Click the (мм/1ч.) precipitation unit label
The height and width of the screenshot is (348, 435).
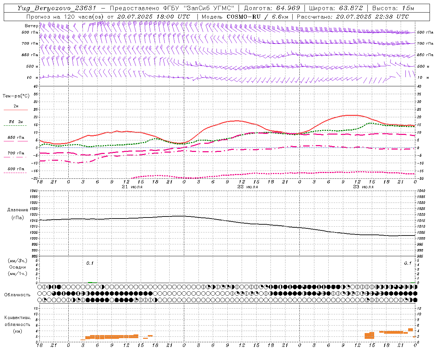point(18,274)
